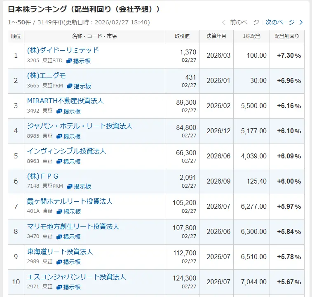Click the 1株配当 column header
312x297 pixels.
point(251,36)
